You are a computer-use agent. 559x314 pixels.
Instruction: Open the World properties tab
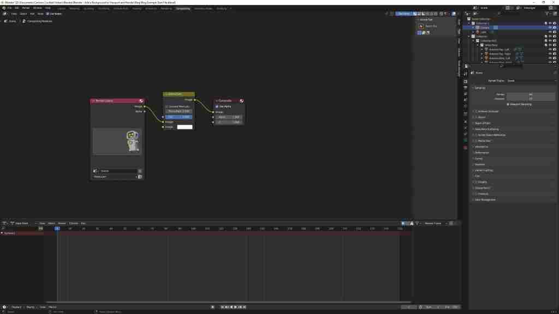pos(465,106)
